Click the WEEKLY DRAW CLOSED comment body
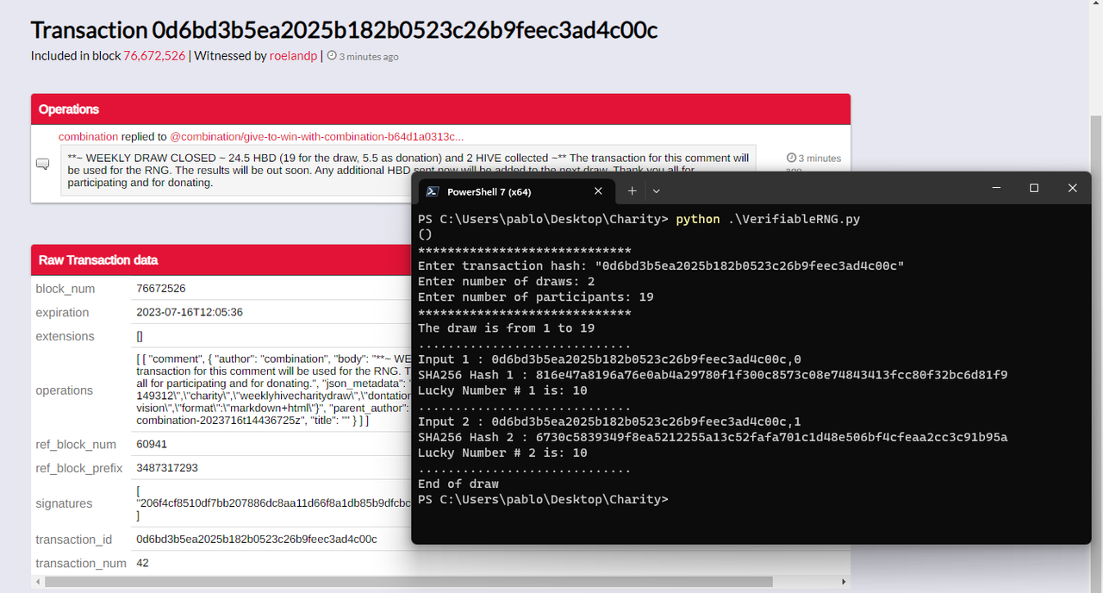 408,170
